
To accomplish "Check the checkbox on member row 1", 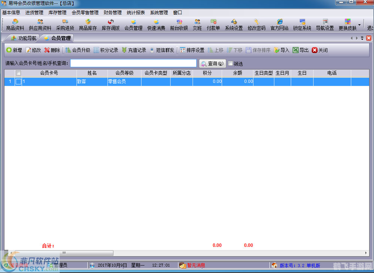I will pyautogui.click(x=18, y=81).
